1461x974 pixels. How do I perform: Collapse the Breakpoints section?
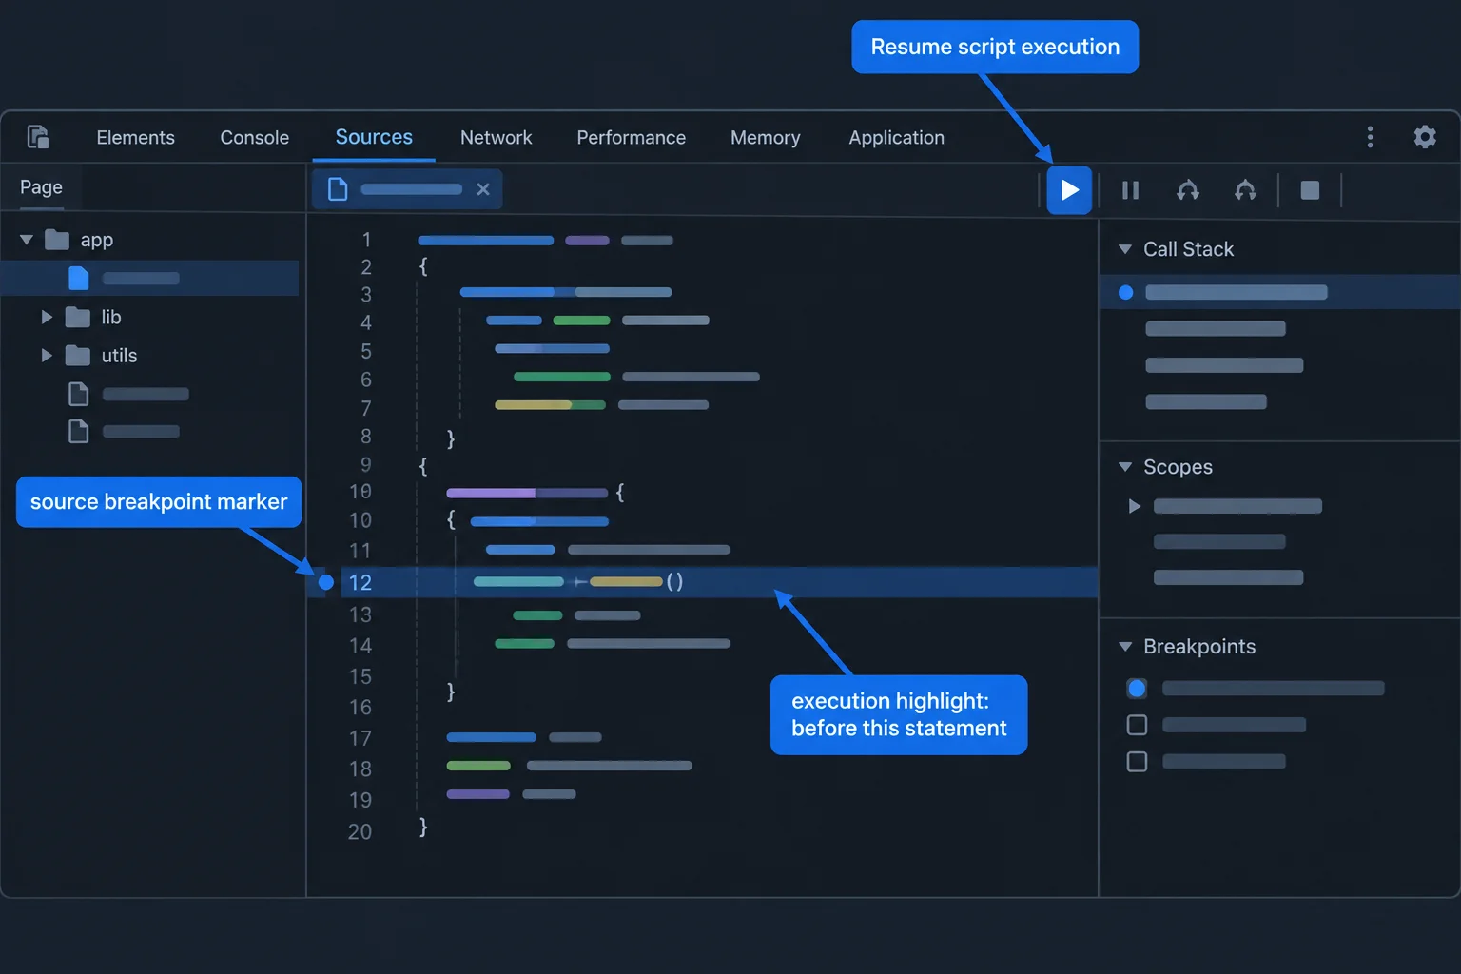(1125, 647)
